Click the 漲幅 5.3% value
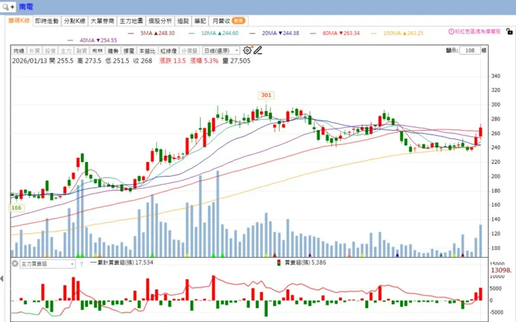Viewport: 516px width, 322px height. (x=204, y=61)
